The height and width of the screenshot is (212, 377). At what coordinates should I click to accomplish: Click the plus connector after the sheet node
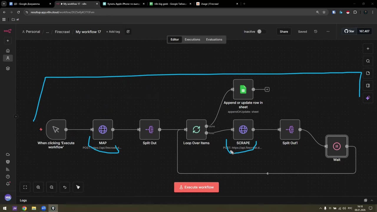(x=267, y=89)
